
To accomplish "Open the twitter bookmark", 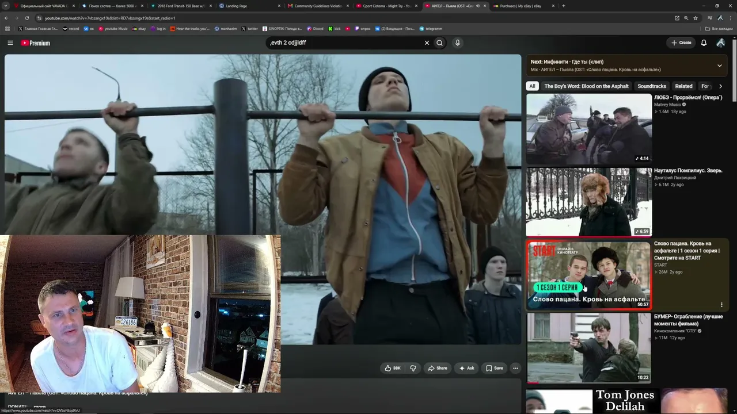I will 250,28.
